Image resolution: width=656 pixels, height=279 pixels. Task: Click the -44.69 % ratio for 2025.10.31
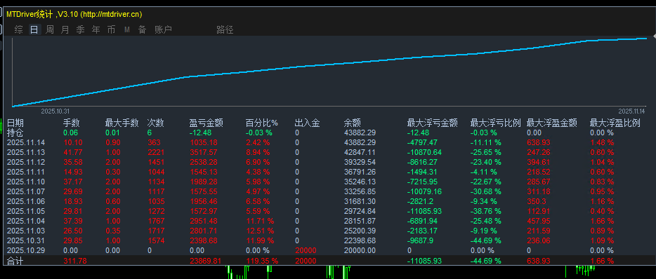click(x=486, y=240)
